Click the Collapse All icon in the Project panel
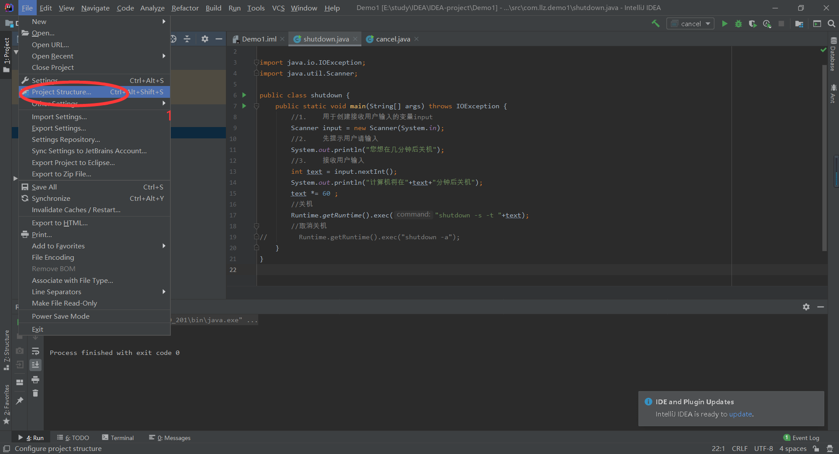Screen dimensions: 839x454 click(x=187, y=39)
